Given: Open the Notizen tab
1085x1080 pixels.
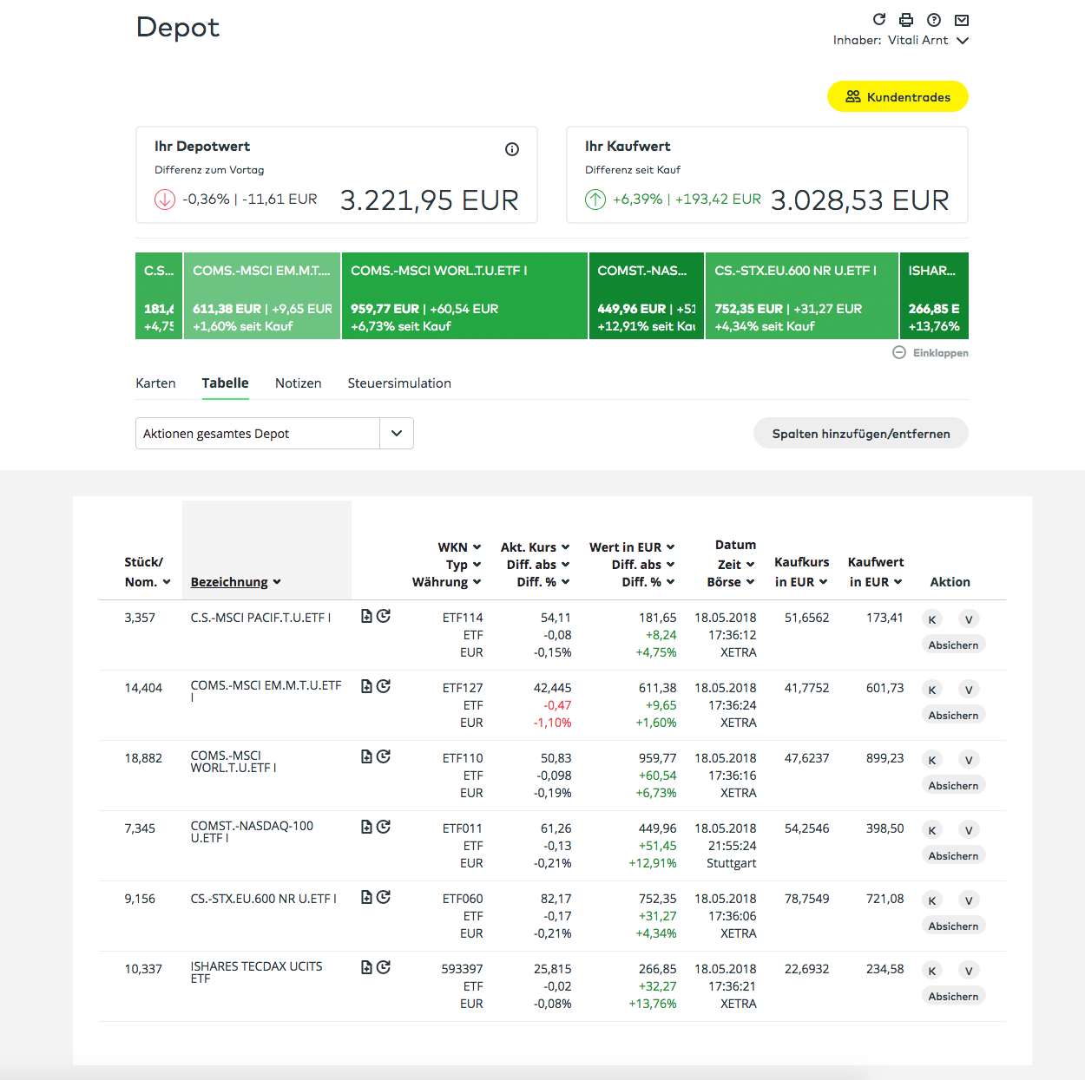Looking at the screenshot, I should tap(298, 383).
